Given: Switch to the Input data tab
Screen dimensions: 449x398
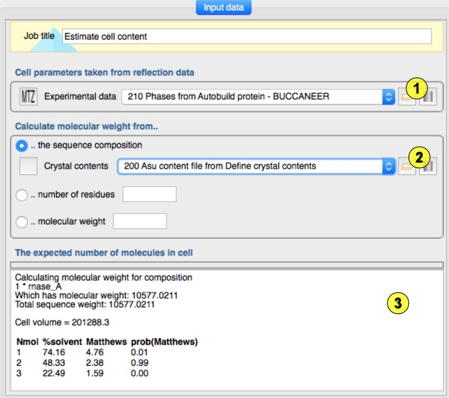Looking at the screenshot, I should [223, 7].
